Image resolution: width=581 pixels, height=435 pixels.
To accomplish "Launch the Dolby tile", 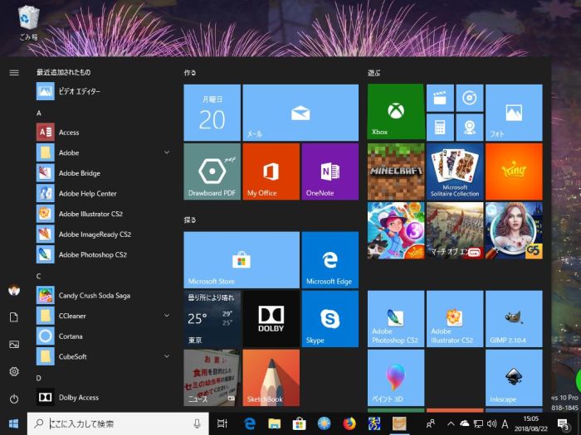I will 271,318.
